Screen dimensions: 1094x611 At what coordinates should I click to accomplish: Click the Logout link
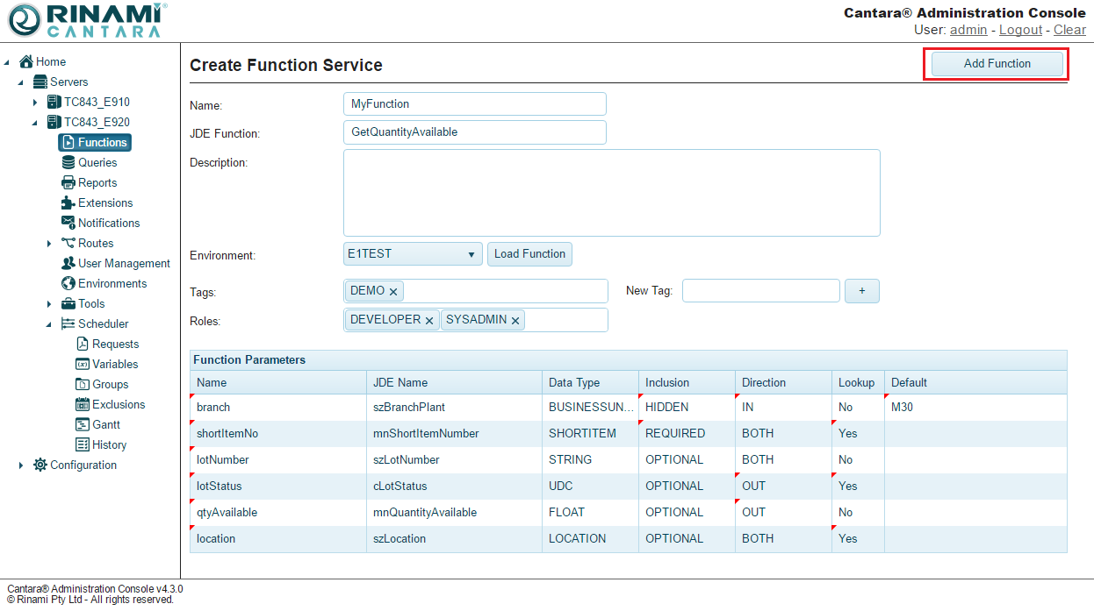[x=1020, y=30]
